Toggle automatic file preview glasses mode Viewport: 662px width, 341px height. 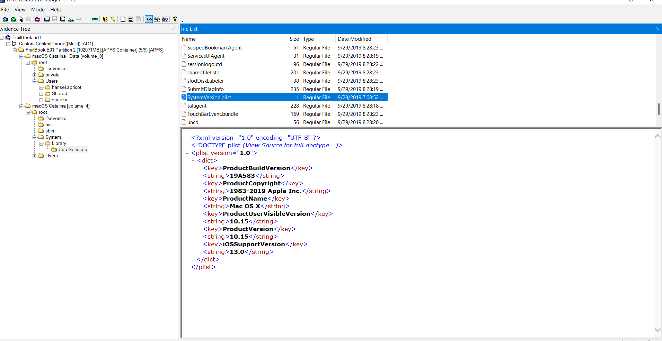149,19
